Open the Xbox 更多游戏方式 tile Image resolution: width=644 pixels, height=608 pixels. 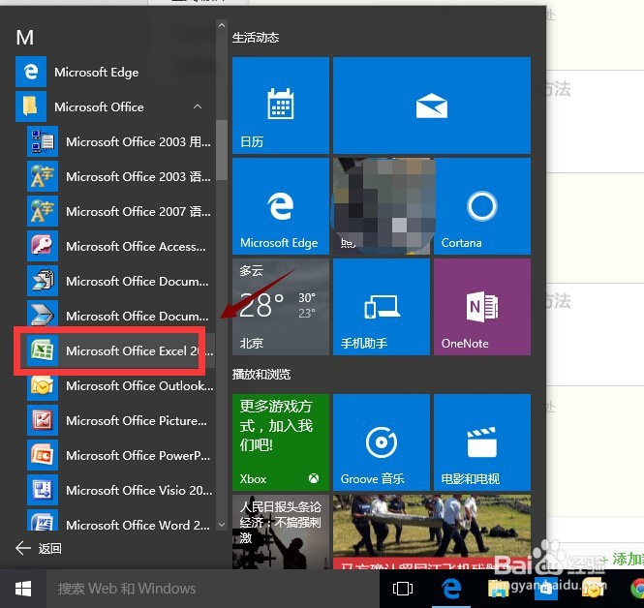coord(281,442)
